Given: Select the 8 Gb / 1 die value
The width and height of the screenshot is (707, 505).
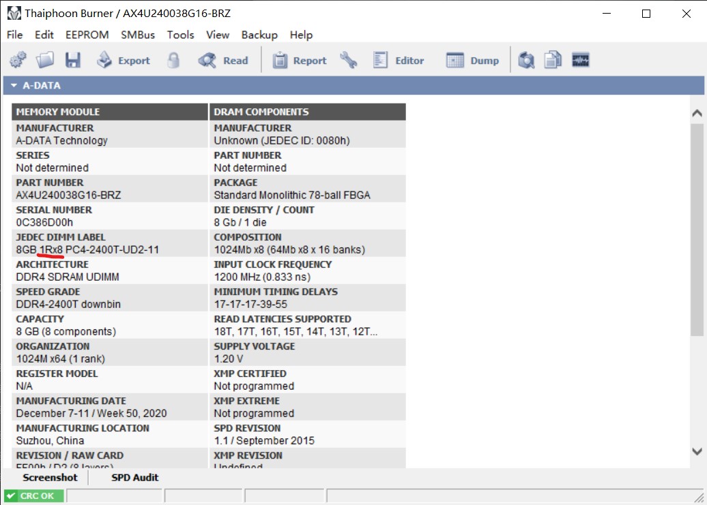Looking at the screenshot, I should (x=240, y=222).
